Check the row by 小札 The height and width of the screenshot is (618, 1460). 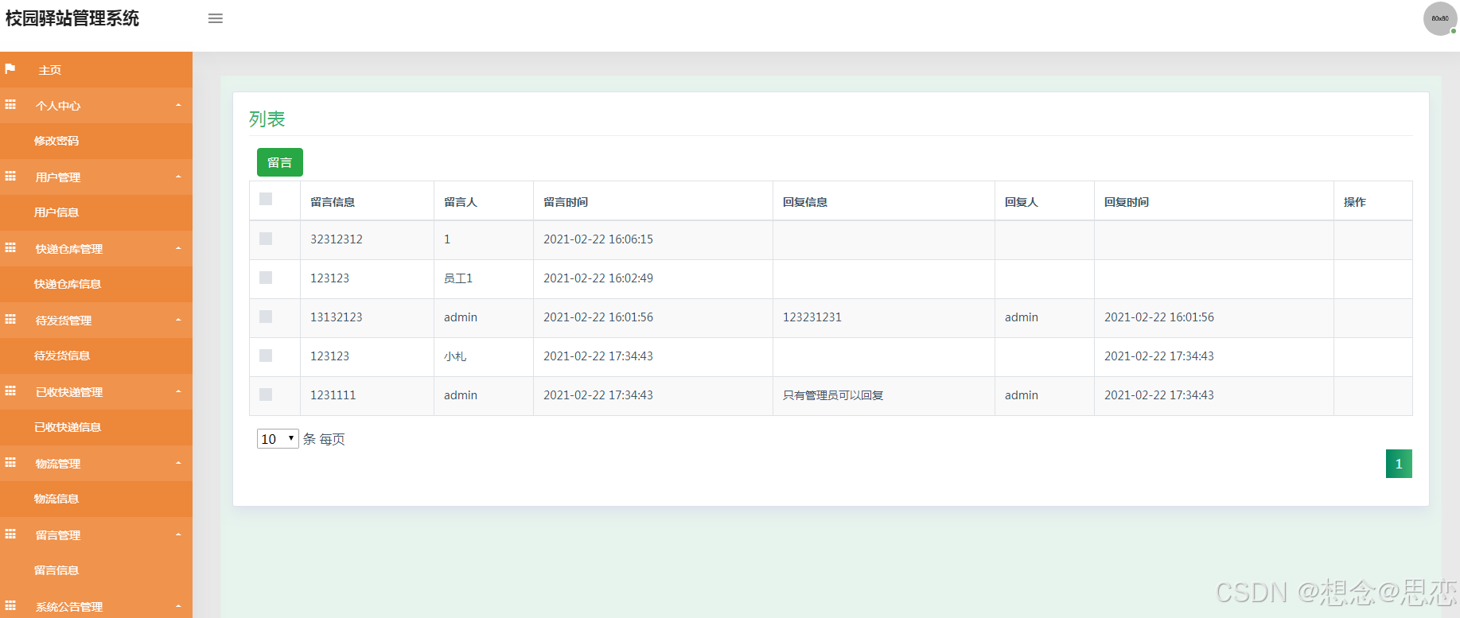tap(266, 356)
